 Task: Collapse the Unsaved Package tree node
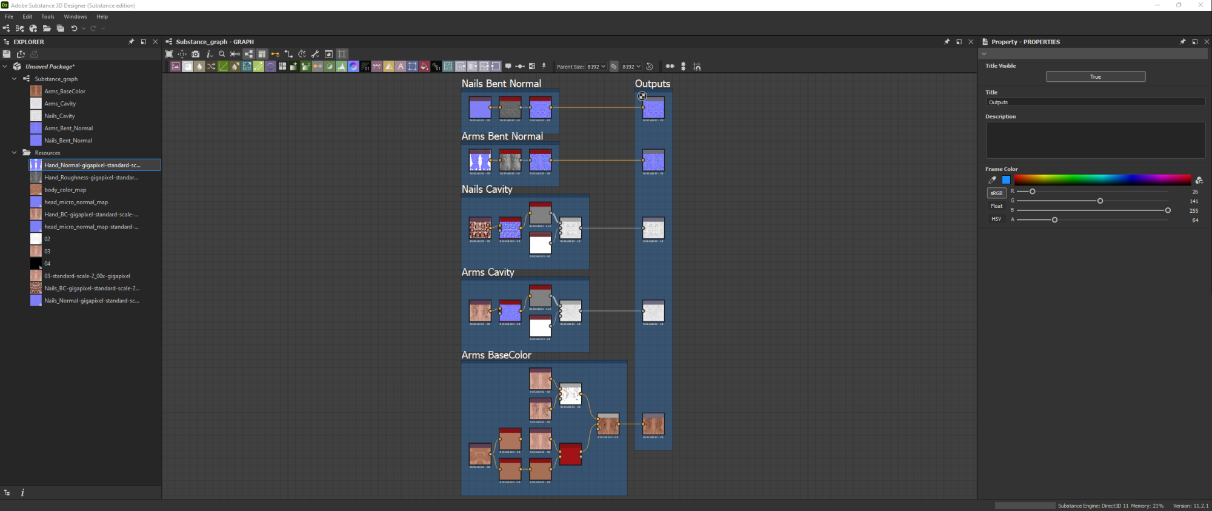tap(5, 67)
